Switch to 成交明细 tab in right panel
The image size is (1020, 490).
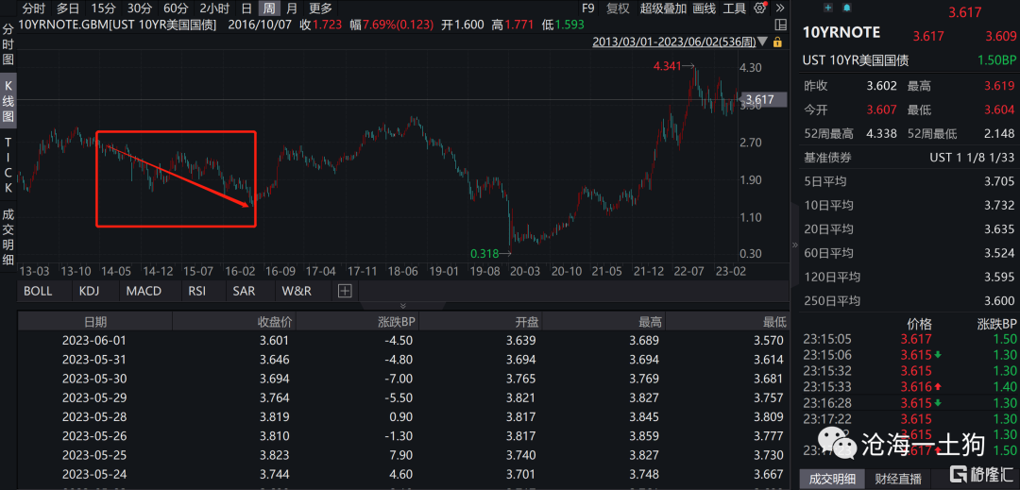832,479
